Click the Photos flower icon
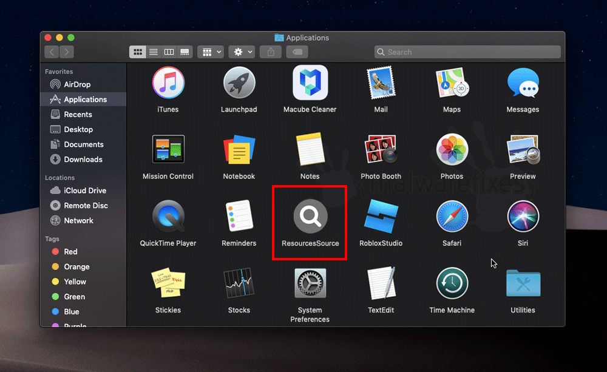Screen dimensions: 607x372 (452, 149)
